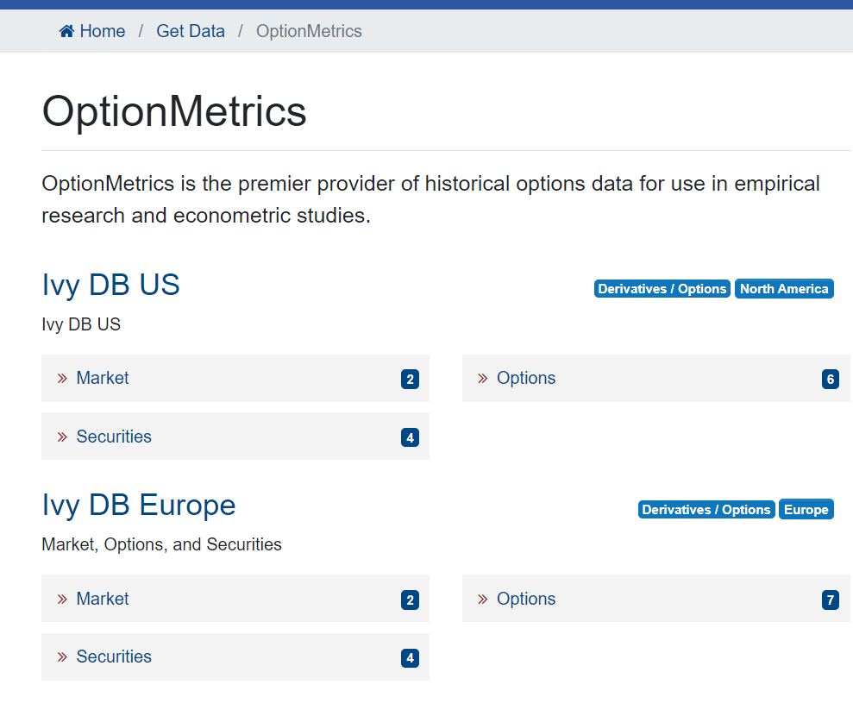The width and height of the screenshot is (853, 710).
Task: Click double-chevron icon beside Ivy DB US Options
Action: point(482,379)
